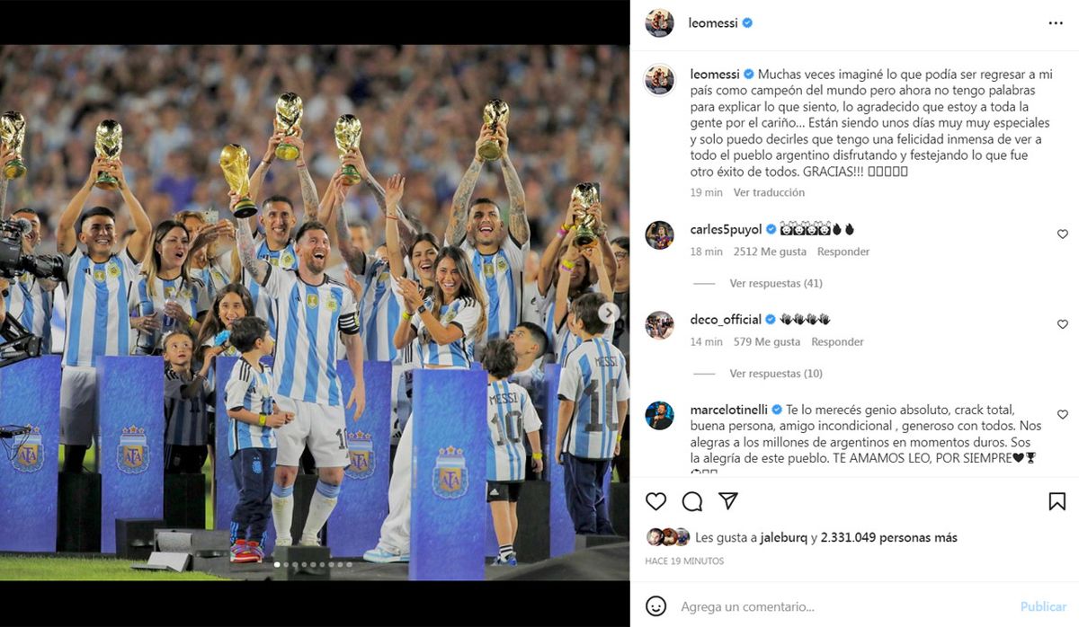Save the post with the bookmark icon
1079x627 pixels.
click(1057, 501)
